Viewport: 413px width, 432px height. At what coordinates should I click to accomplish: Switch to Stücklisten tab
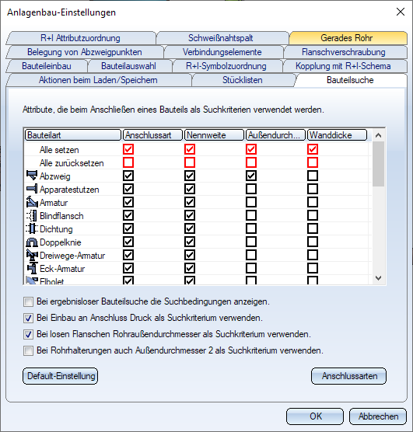point(243,80)
